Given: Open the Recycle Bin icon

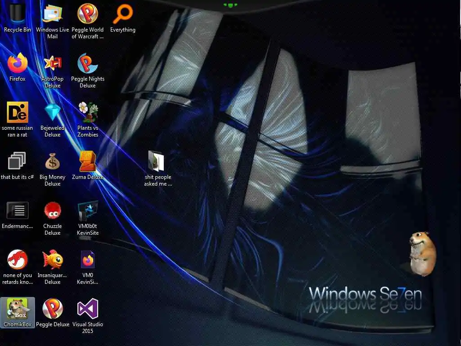Looking at the screenshot, I should (18, 14).
